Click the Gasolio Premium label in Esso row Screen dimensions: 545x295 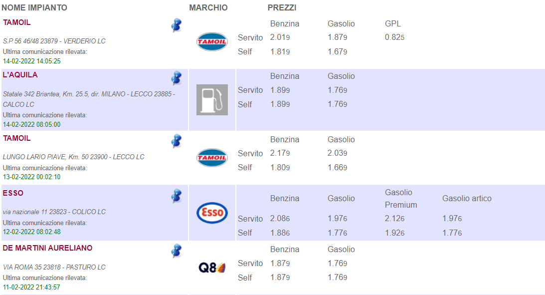click(x=401, y=199)
